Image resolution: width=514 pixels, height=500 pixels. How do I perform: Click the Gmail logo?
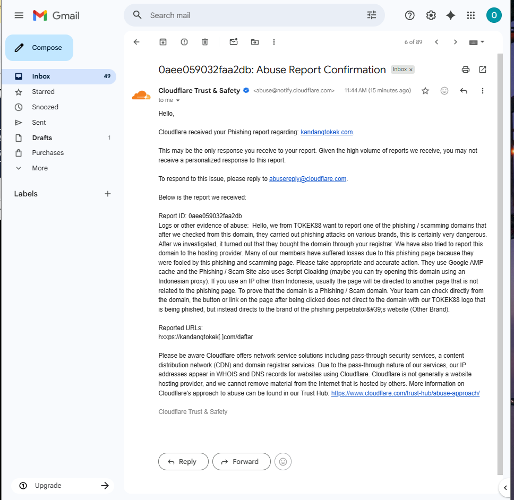pos(56,15)
